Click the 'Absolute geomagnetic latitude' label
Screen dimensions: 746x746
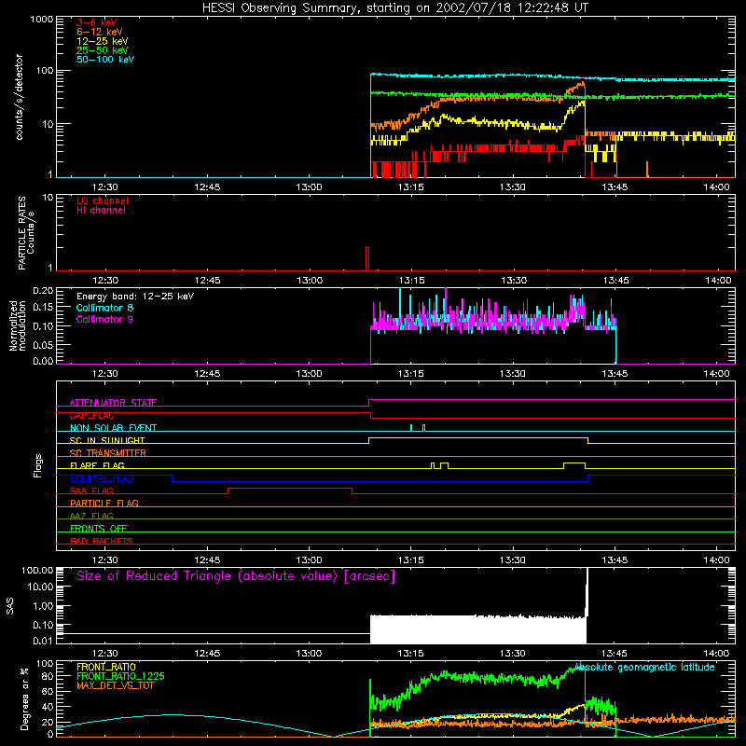(644, 668)
